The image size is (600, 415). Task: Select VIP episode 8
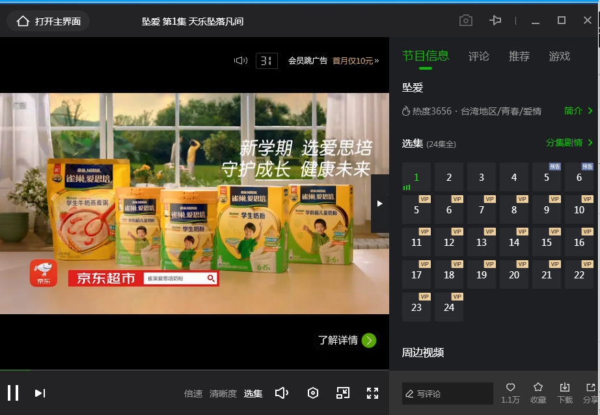[x=514, y=209]
